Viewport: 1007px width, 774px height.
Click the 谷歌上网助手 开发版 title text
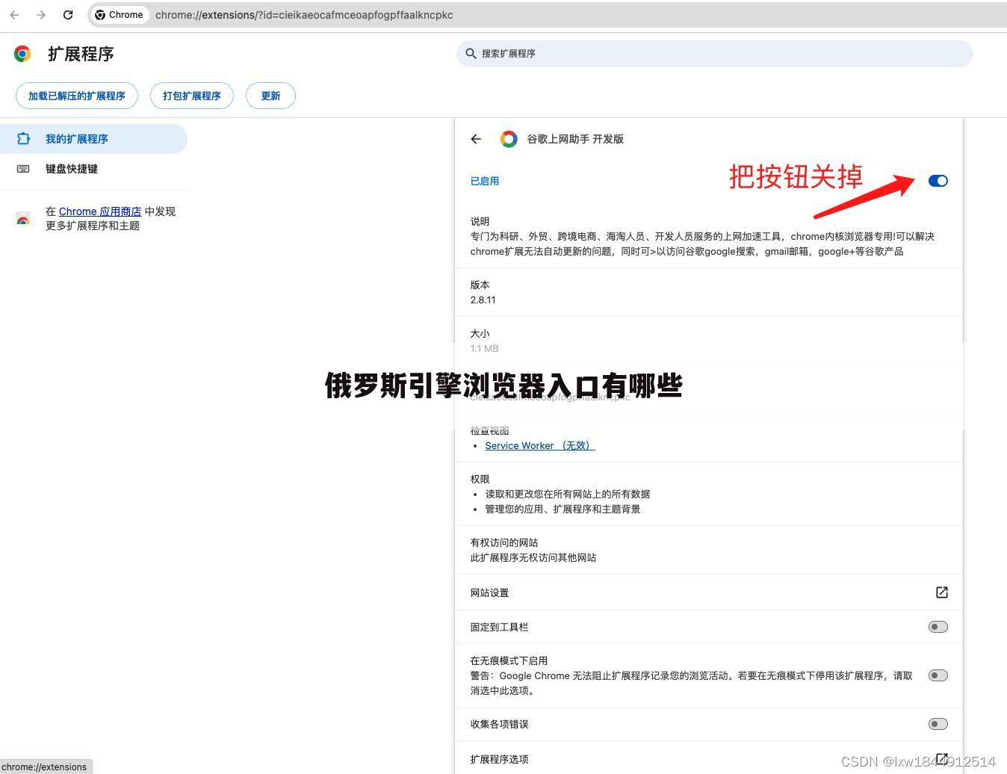pos(575,139)
